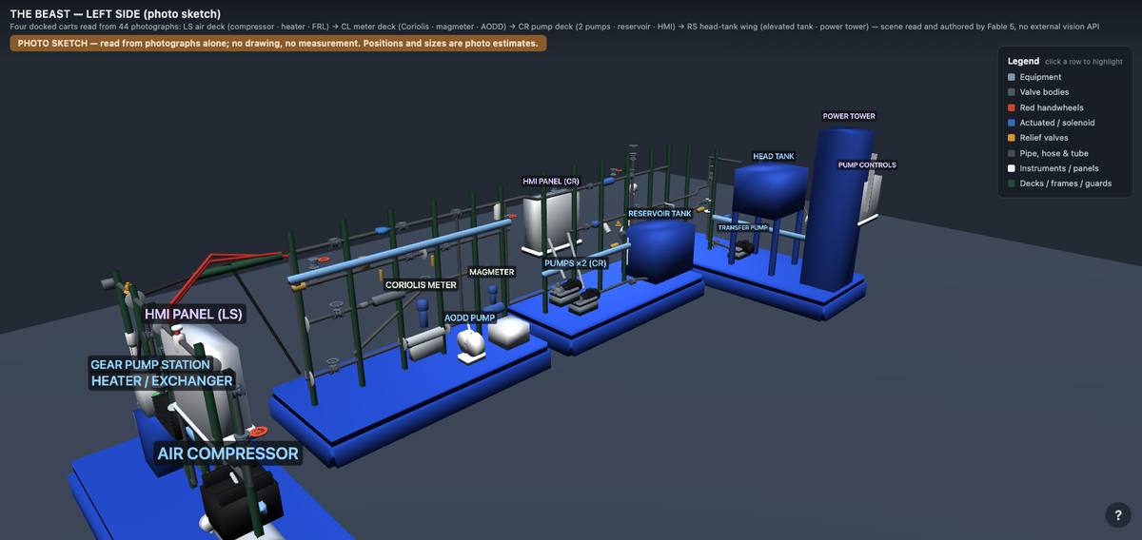Select the PUMPS ×2 (CR) label
1142x540 pixels.
[575, 263]
